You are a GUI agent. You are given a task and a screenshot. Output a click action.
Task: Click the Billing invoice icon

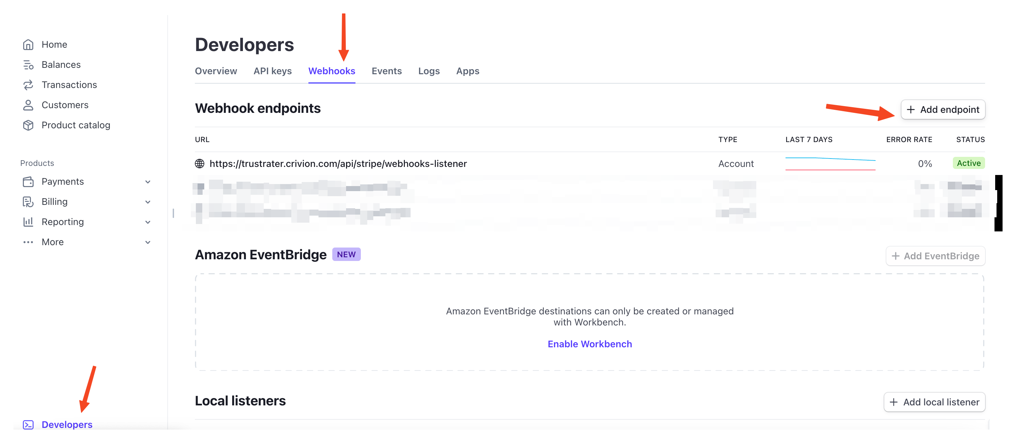(28, 202)
